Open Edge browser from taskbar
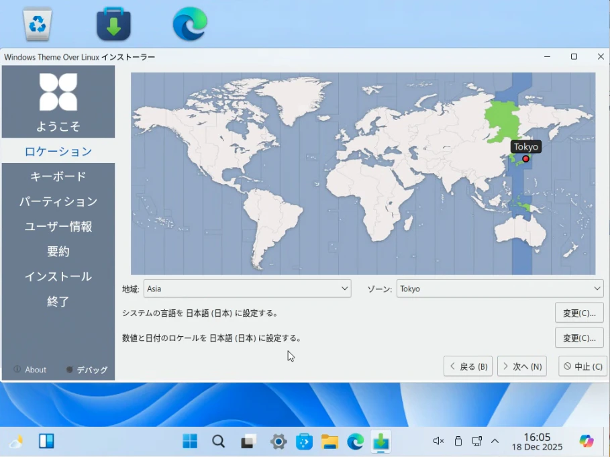 click(x=355, y=442)
